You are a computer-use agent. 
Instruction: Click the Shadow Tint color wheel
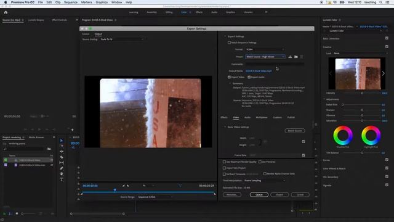pyautogui.click(x=343, y=136)
